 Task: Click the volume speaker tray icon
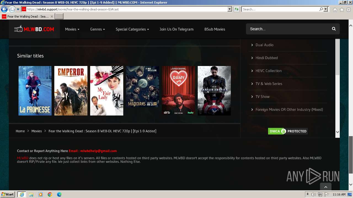coord(314,194)
